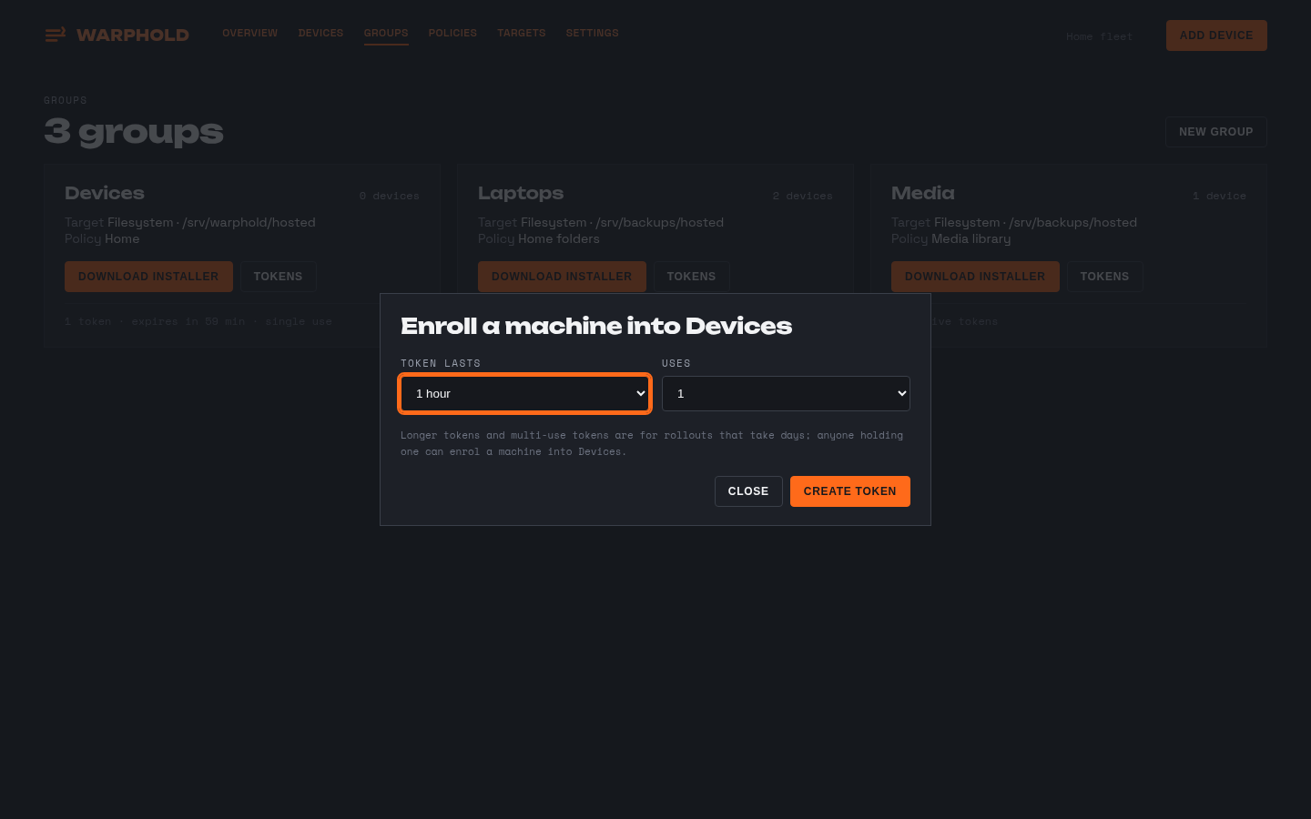Click the 'Enroll a machine into Devices' heading

(596, 326)
